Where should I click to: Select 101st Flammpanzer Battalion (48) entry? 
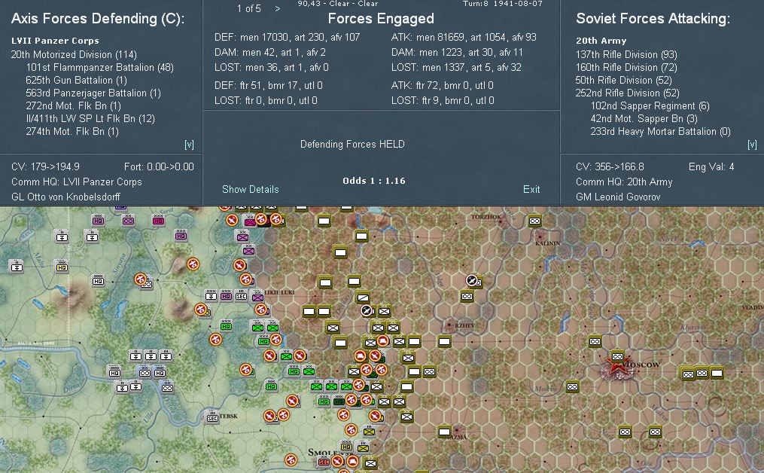tap(99, 67)
